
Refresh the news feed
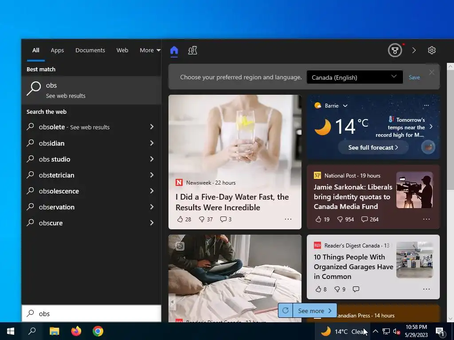[x=286, y=310]
